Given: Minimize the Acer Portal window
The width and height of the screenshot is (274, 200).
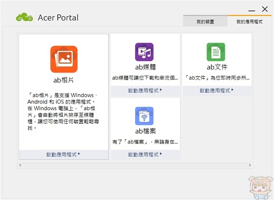Looking at the screenshot, I should (252, 10).
